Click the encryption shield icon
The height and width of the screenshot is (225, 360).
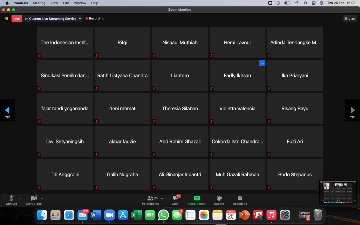pos(7,19)
